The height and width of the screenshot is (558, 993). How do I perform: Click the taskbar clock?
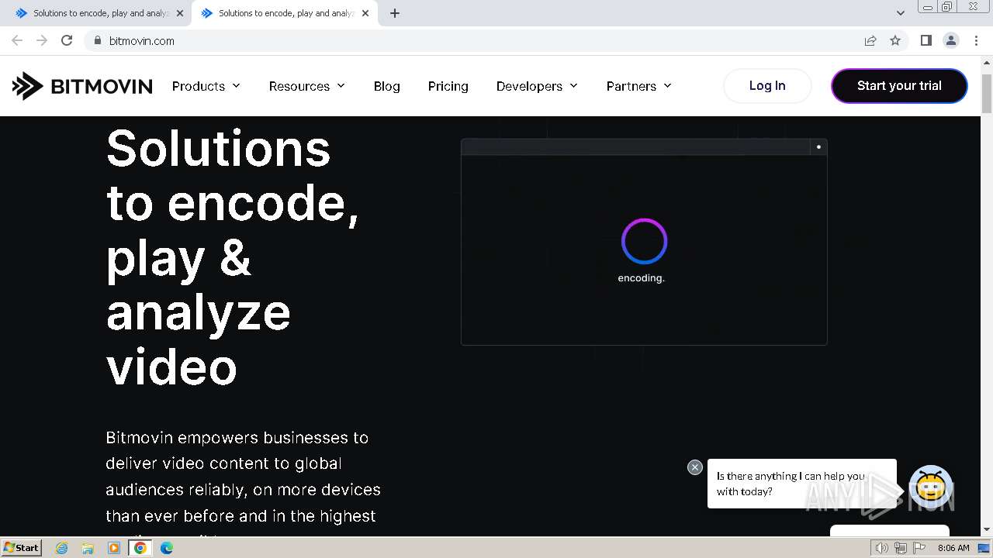[953, 548]
